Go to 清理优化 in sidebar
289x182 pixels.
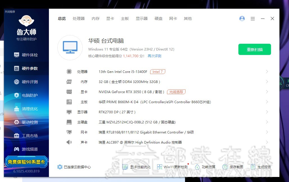click(x=26, y=109)
